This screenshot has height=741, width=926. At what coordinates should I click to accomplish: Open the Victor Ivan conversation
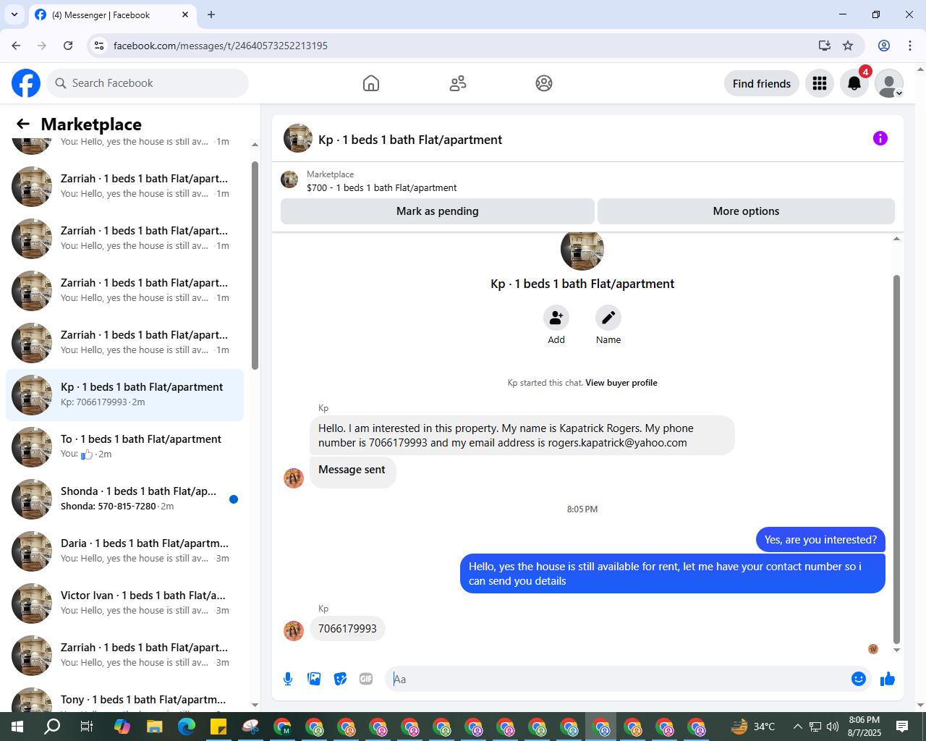124,604
